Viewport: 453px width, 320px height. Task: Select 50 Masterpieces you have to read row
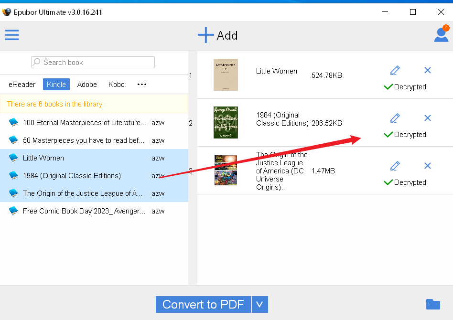(94, 140)
